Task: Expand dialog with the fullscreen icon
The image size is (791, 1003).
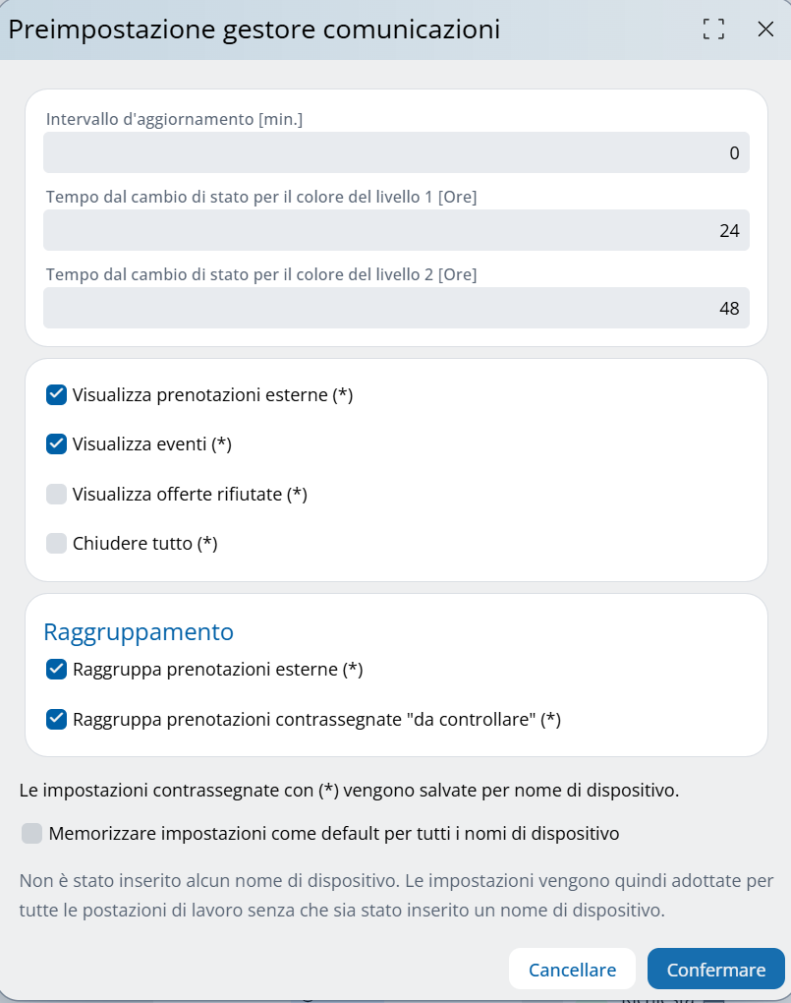Action: click(x=714, y=29)
